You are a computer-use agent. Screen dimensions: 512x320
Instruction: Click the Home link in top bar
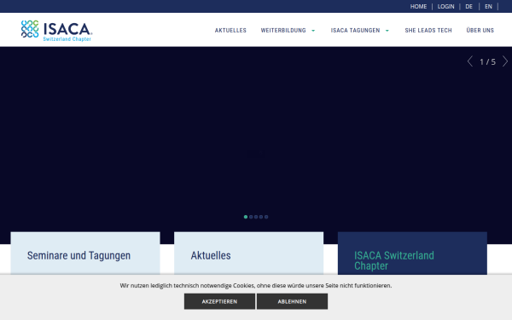(x=418, y=7)
